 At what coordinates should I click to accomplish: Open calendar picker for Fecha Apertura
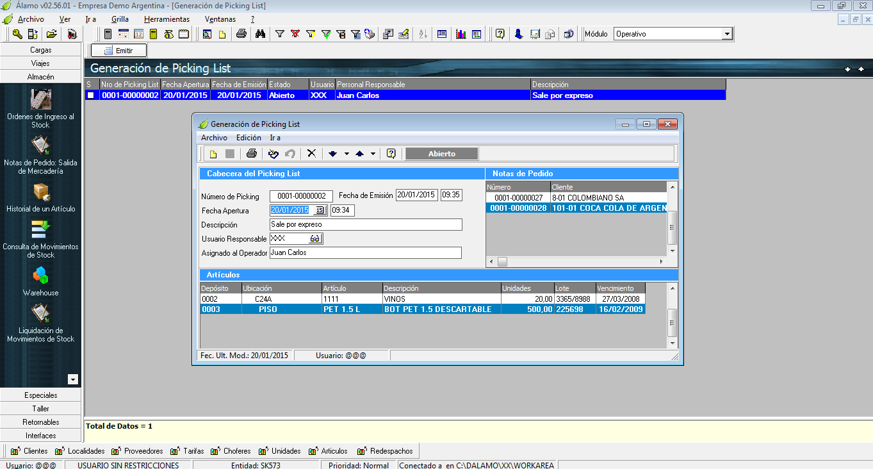[x=320, y=210]
